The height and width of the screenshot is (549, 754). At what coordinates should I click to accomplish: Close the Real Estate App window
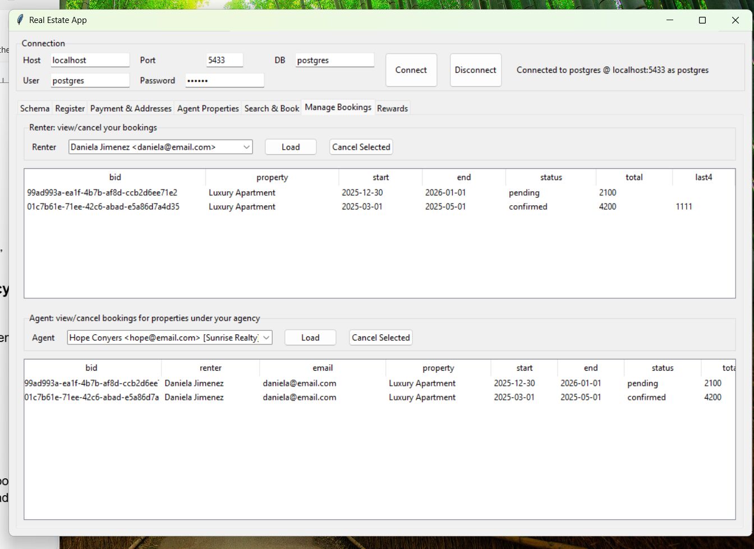click(x=735, y=20)
